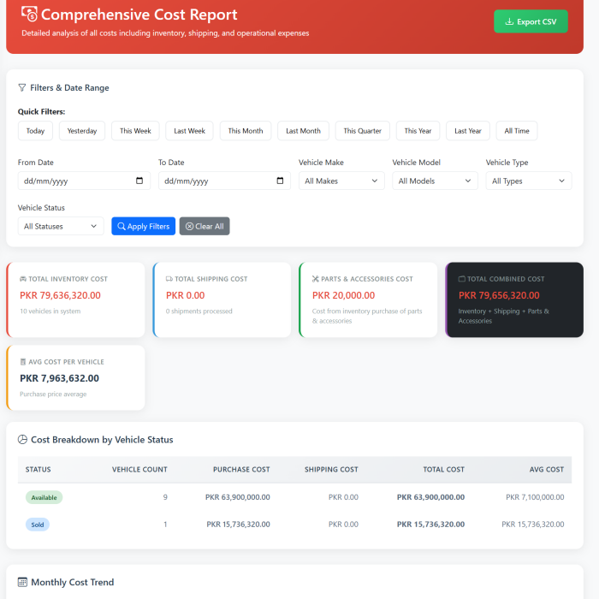Click the Clear All button
The height and width of the screenshot is (599, 599).
click(x=205, y=226)
